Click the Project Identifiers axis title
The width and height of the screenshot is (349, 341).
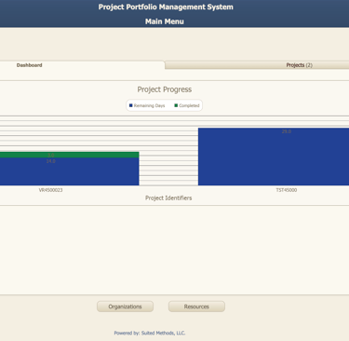pyautogui.click(x=168, y=198)
